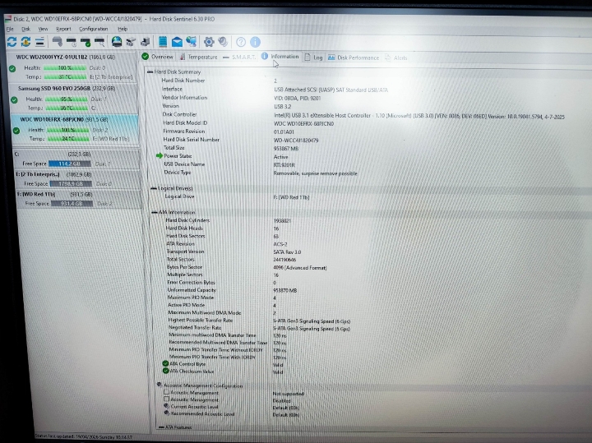Click green arrow icon beside Power State
Viewport: 592px width, 443px height.
(x=160, y=156)
